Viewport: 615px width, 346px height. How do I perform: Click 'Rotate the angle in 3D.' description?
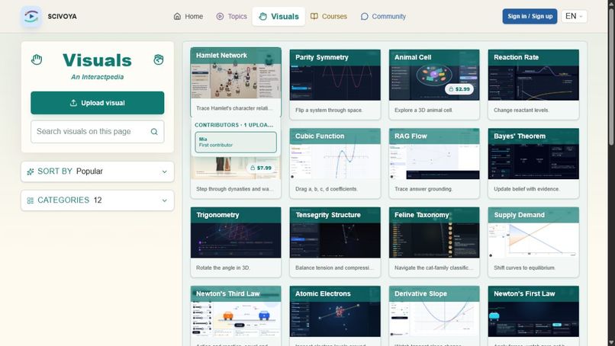[x=223, y=268]
